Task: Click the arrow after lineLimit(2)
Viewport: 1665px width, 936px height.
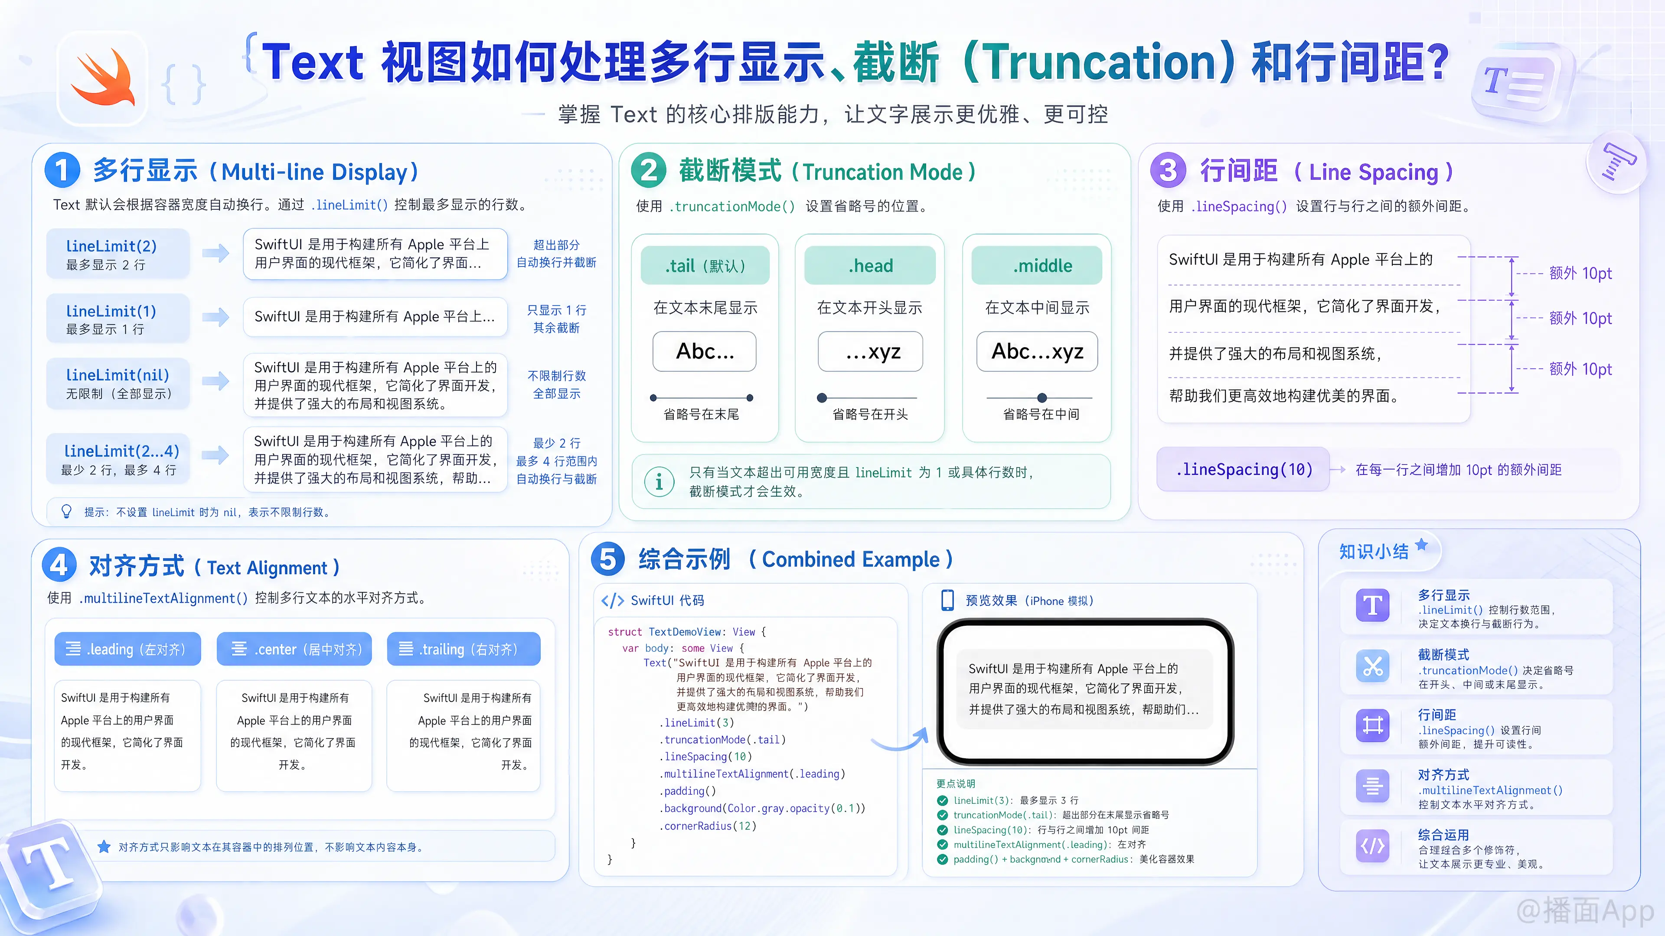Action: click(215, 253)
